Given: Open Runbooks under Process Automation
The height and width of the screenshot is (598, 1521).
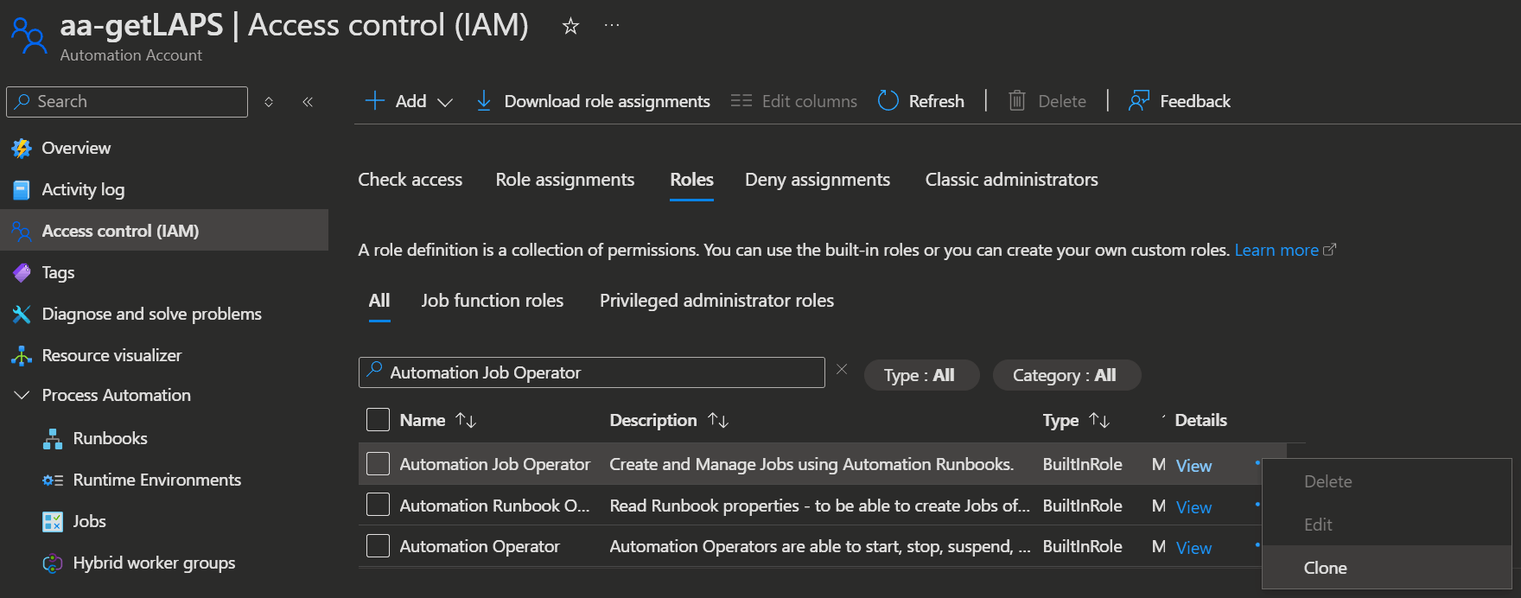Looking at the screenshot, I should pyautogui.click(x=110, y=438).
